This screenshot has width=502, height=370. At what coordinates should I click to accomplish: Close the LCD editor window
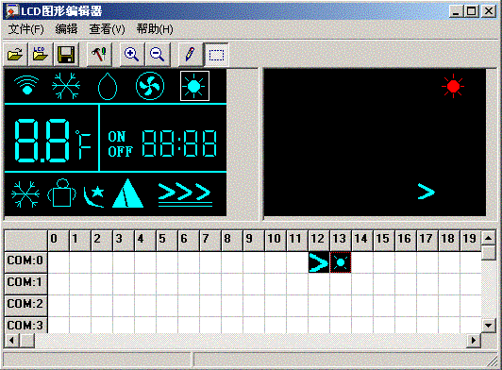(489, 11)
